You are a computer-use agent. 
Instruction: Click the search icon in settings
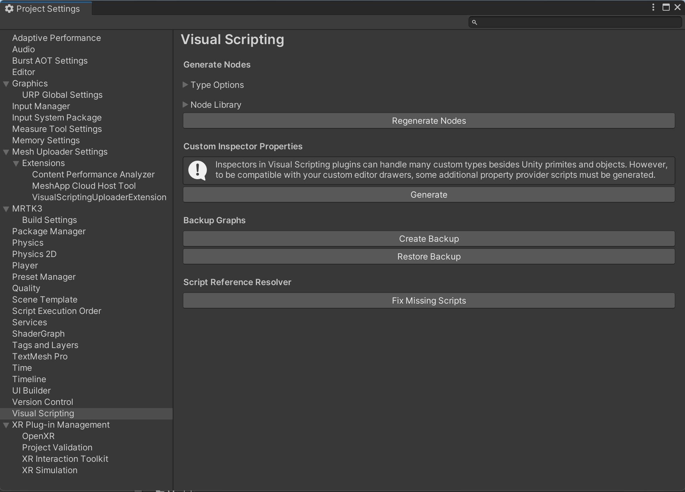tap(474, 22)
